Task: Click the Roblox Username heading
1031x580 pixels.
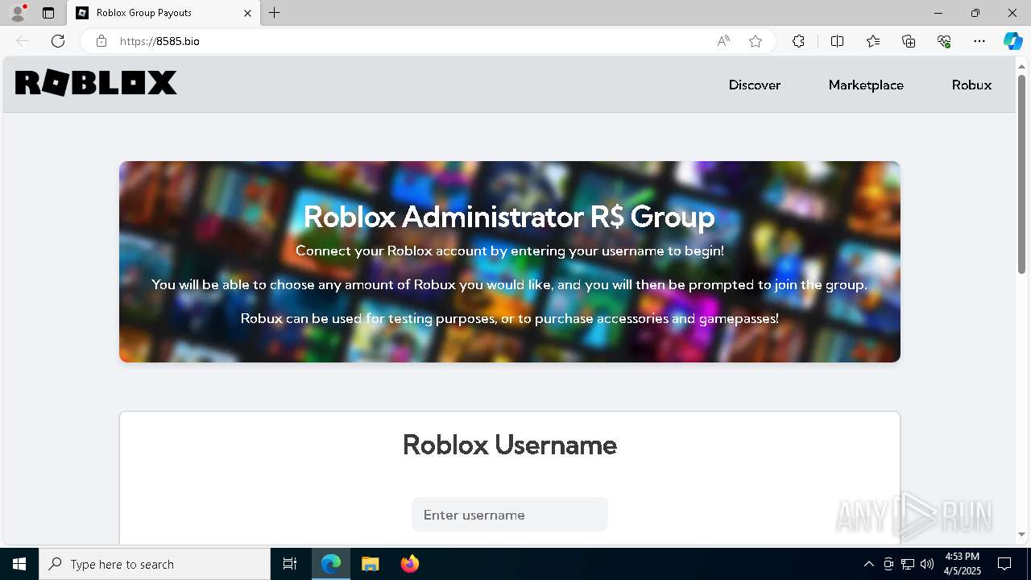Action: pyautogui.click(x=510, y=445)
